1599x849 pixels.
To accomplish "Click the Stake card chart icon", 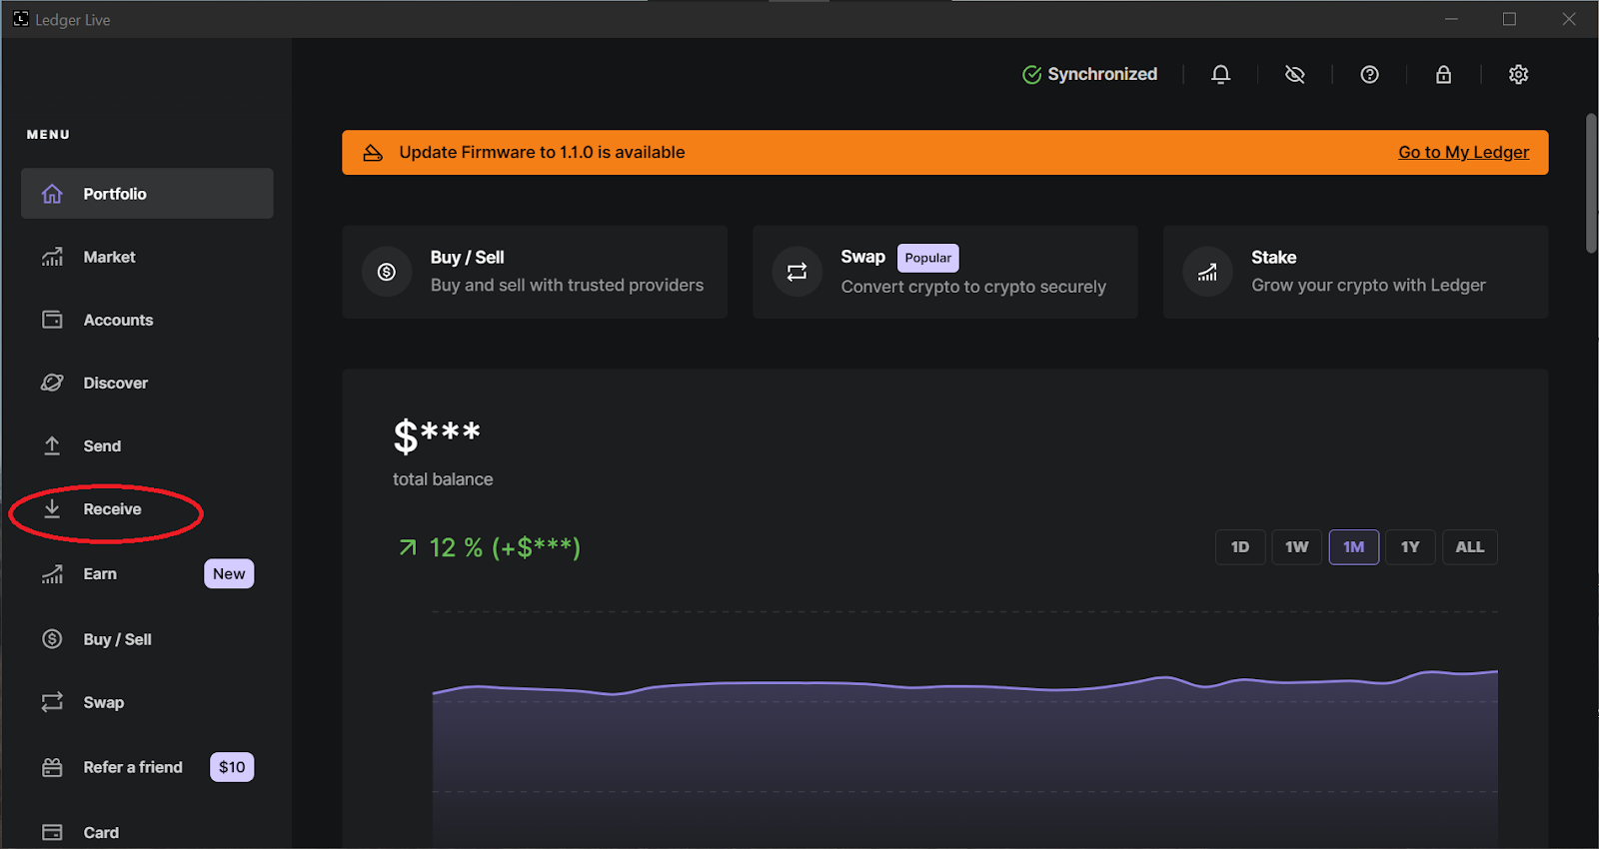I will coord(1207,272).
